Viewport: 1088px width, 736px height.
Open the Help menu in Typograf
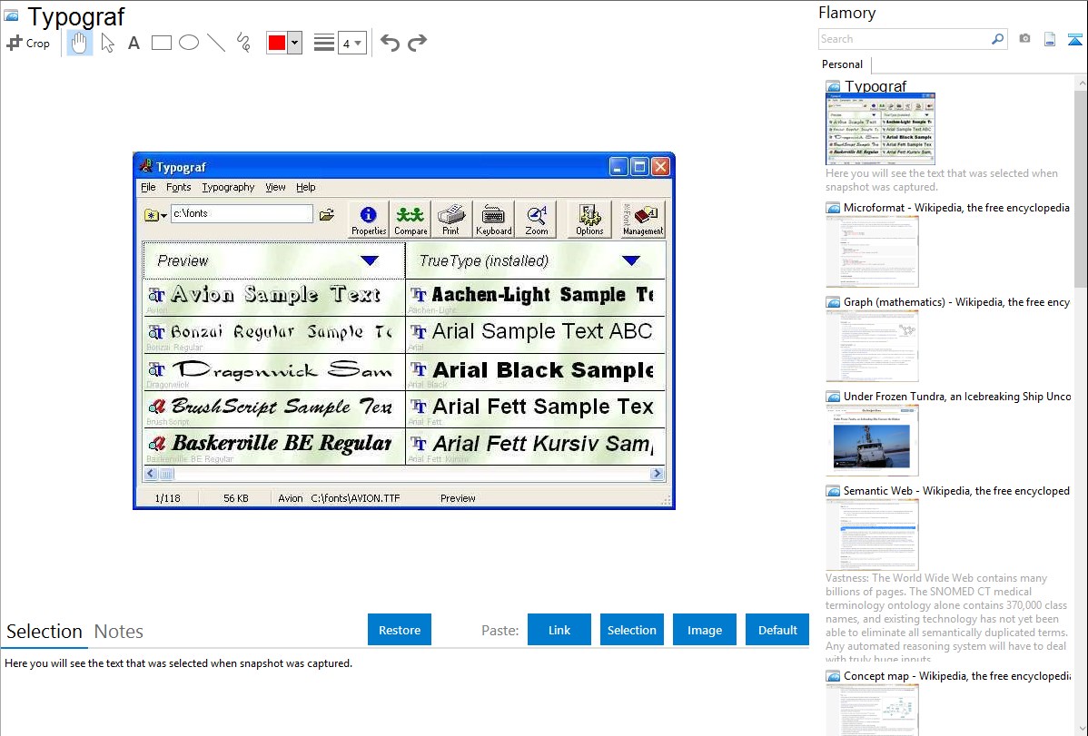coord(305,187)
